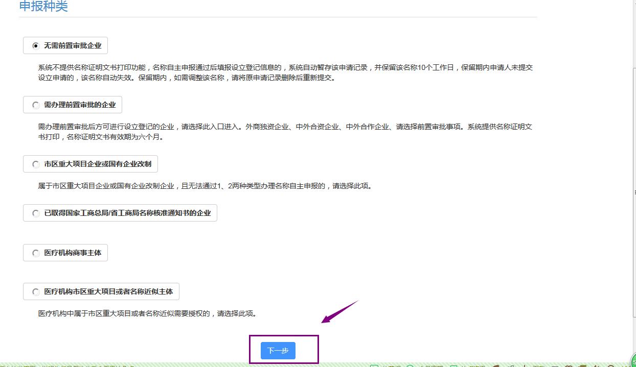Viewport: 636px width, 367px height.
Task: Pick the 已取得国家工商总局/省工商局名称核准通知书的企业 radio option
Action: click(x=36, y=213)
